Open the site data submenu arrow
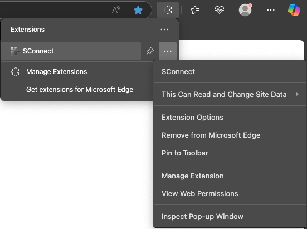307x229 pixels. [x=297, y=94]
